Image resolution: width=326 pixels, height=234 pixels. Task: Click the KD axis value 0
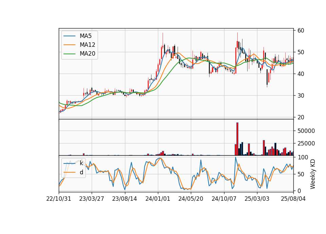point(299,191)
